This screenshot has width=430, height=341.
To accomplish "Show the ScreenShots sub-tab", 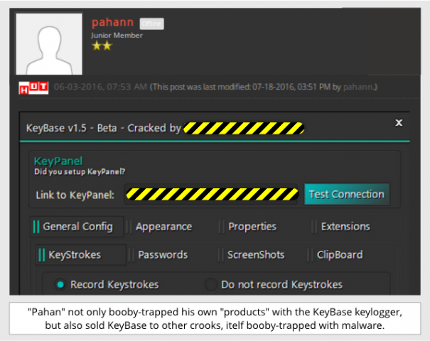I will click(256, 254).
